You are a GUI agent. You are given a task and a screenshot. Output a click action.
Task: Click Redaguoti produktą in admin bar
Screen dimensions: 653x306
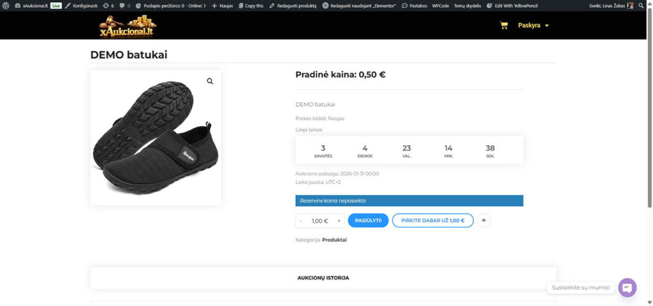click(293, 5)
